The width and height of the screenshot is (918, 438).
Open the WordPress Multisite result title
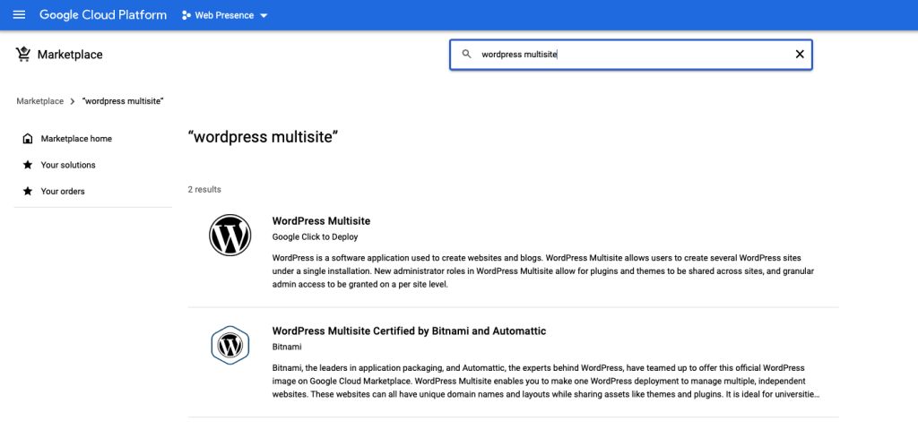[321, 220]
